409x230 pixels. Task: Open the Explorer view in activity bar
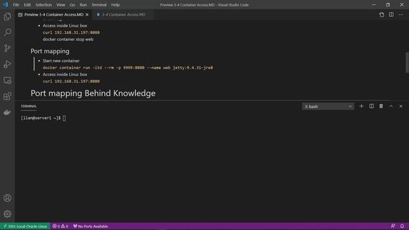pyautogui.click(x=7, y=17)
